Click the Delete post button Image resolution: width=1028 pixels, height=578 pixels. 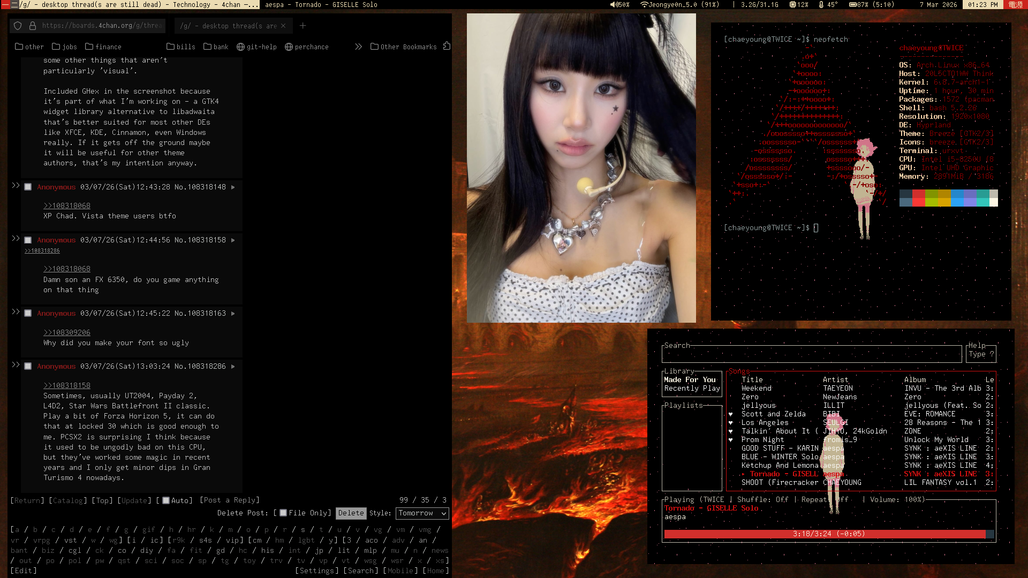(x=351, y=513)
